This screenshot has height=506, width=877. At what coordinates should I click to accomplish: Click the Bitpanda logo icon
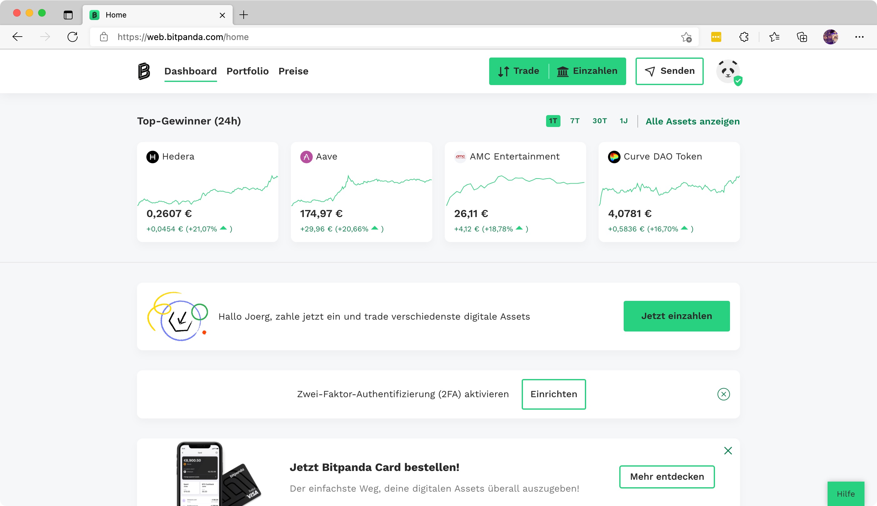click(x=144, y=71)
